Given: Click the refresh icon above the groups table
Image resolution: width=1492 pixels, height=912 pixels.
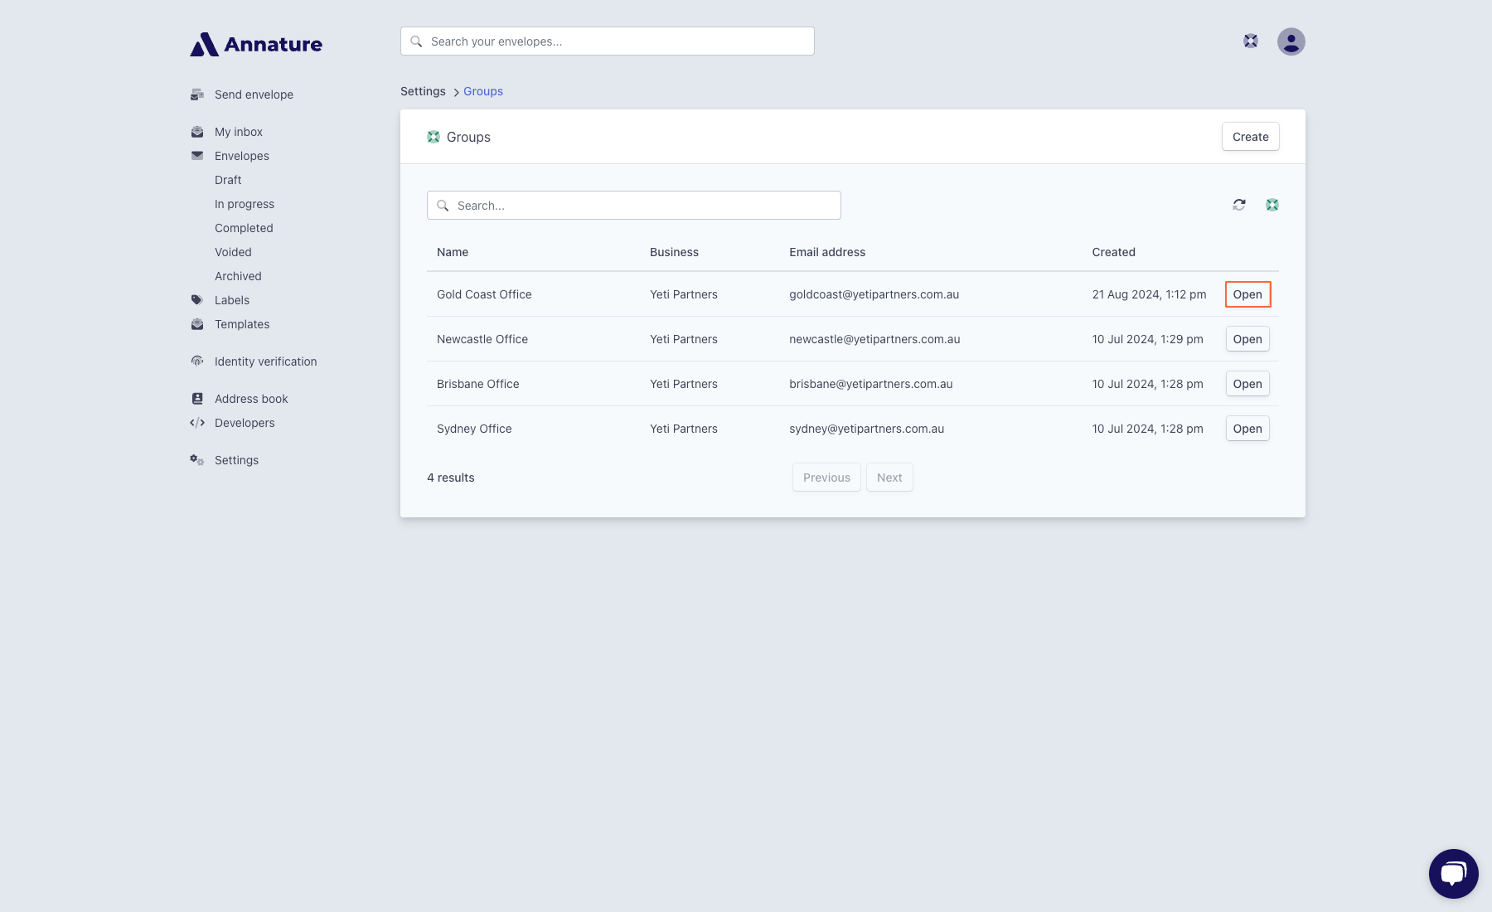Looking at the screenshot, I should tap(1238, 205).
